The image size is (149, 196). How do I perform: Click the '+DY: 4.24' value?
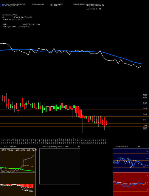[x=20, y=150]
